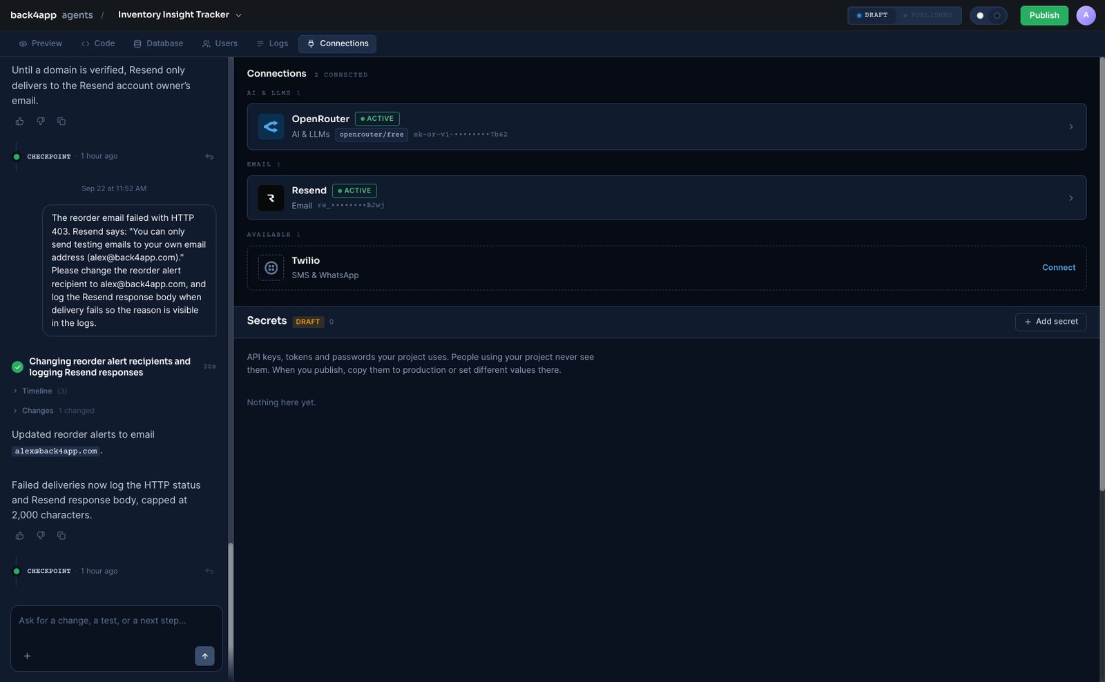
Task: Click the green completed task checkmark
Action: [17, 367]
